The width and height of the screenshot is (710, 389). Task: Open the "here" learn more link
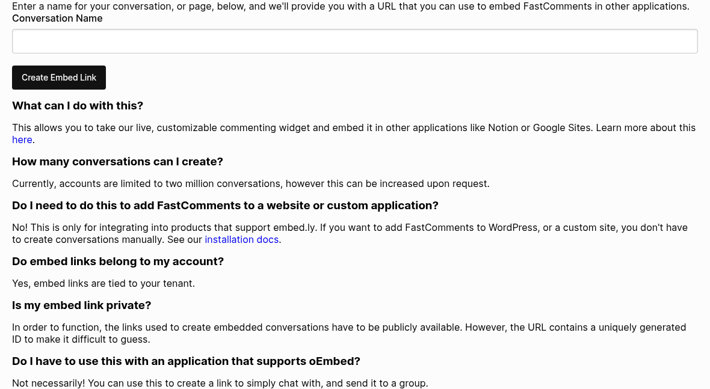[x=22, y=139]
